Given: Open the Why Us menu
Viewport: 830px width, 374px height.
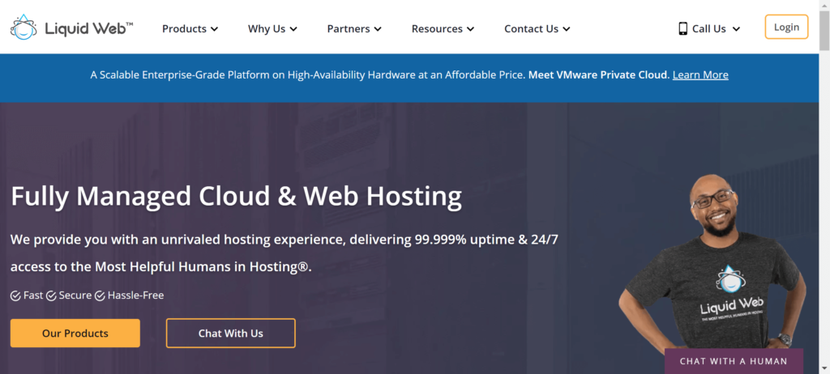Looking at the screenshot, I should click(266, 29).
